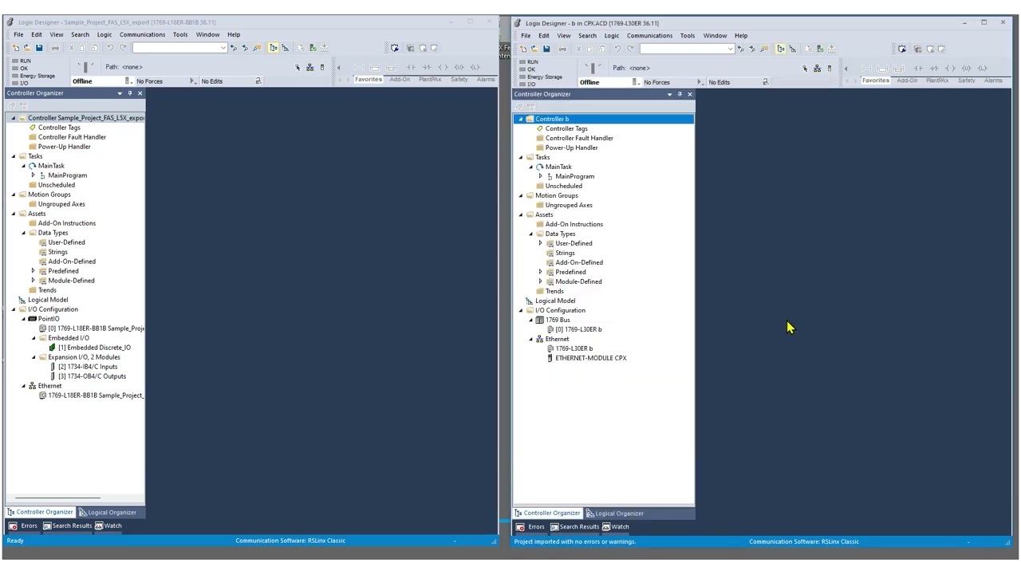
Task: Open File menu in right window
Action: coord(526,35)
